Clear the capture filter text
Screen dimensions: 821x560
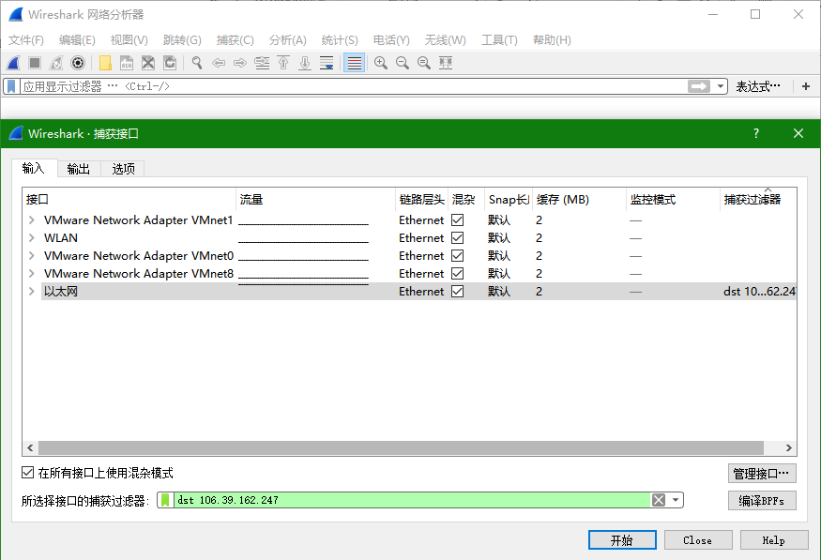click(659, 500)
